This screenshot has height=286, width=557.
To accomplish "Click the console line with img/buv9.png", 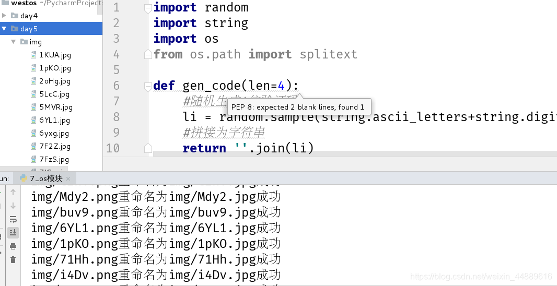I will click(x=156, y=212).
